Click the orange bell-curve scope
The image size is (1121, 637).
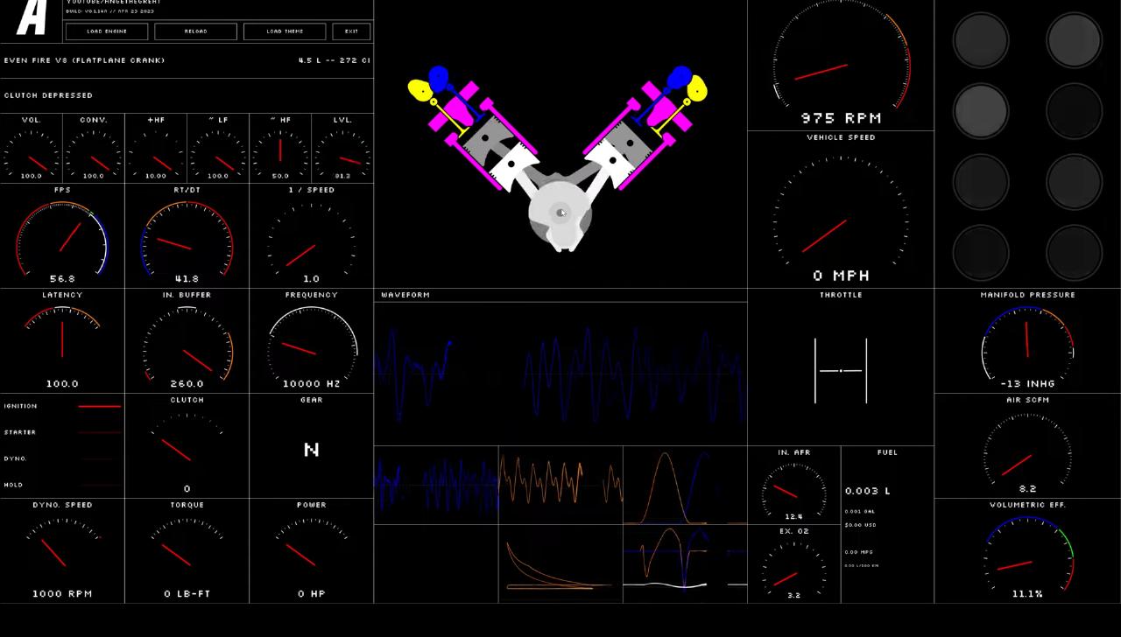(x=685, y=485)
